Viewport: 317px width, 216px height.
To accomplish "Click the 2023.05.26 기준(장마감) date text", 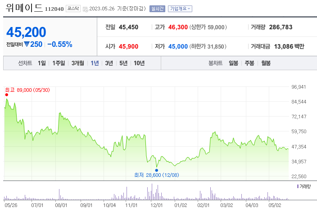I will 118,9.
